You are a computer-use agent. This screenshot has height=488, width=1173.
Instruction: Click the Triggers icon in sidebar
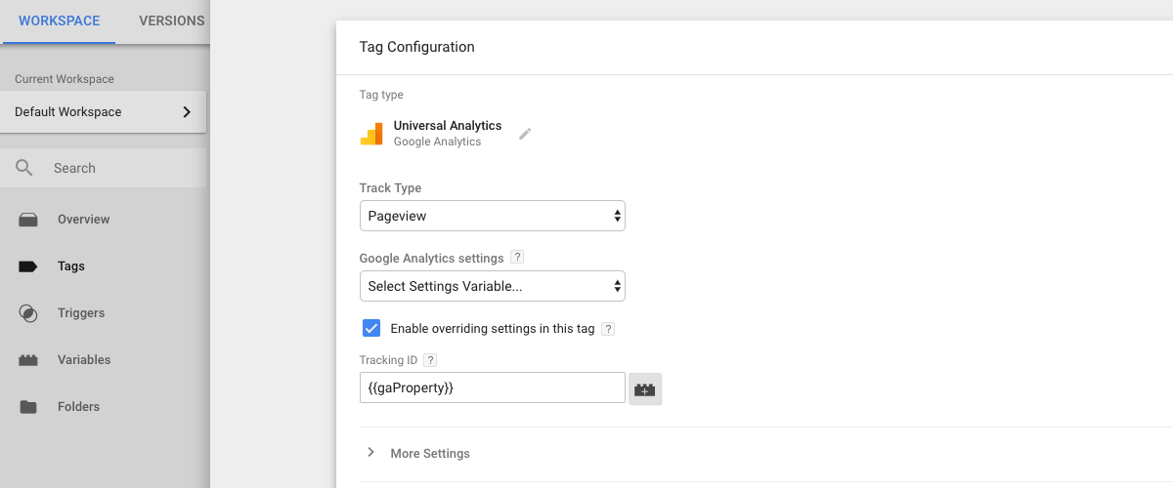[x=28, y=313]
